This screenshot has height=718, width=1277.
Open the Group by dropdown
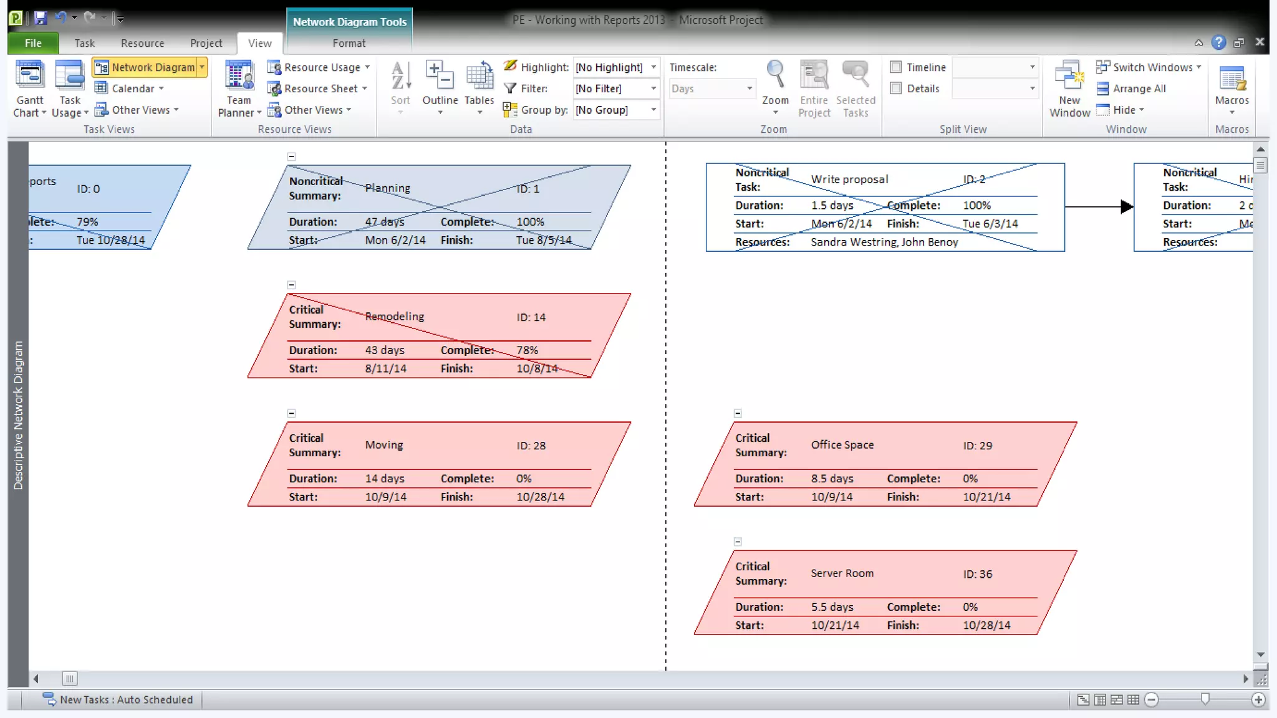(653, 110)
